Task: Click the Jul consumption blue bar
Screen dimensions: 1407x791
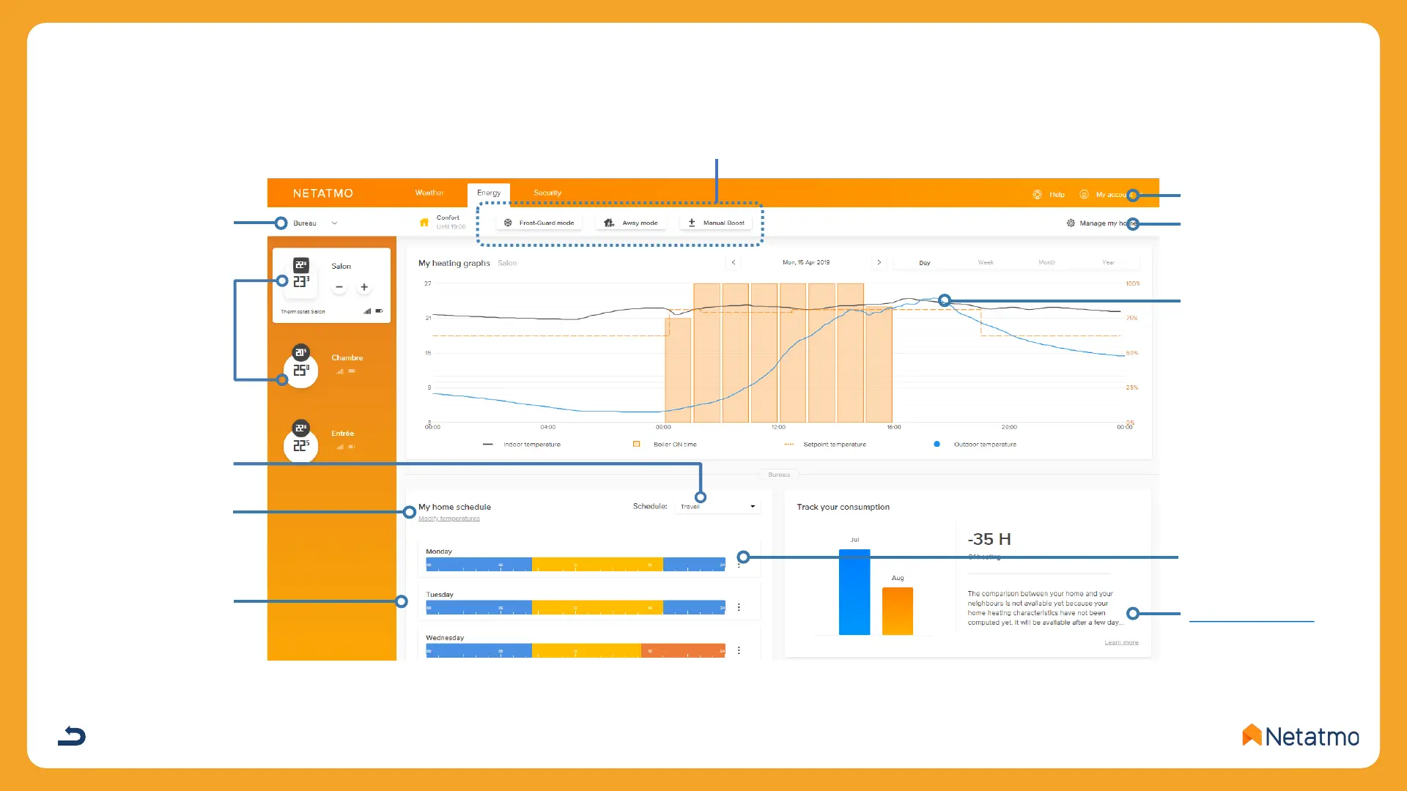Action: (854, 592)
